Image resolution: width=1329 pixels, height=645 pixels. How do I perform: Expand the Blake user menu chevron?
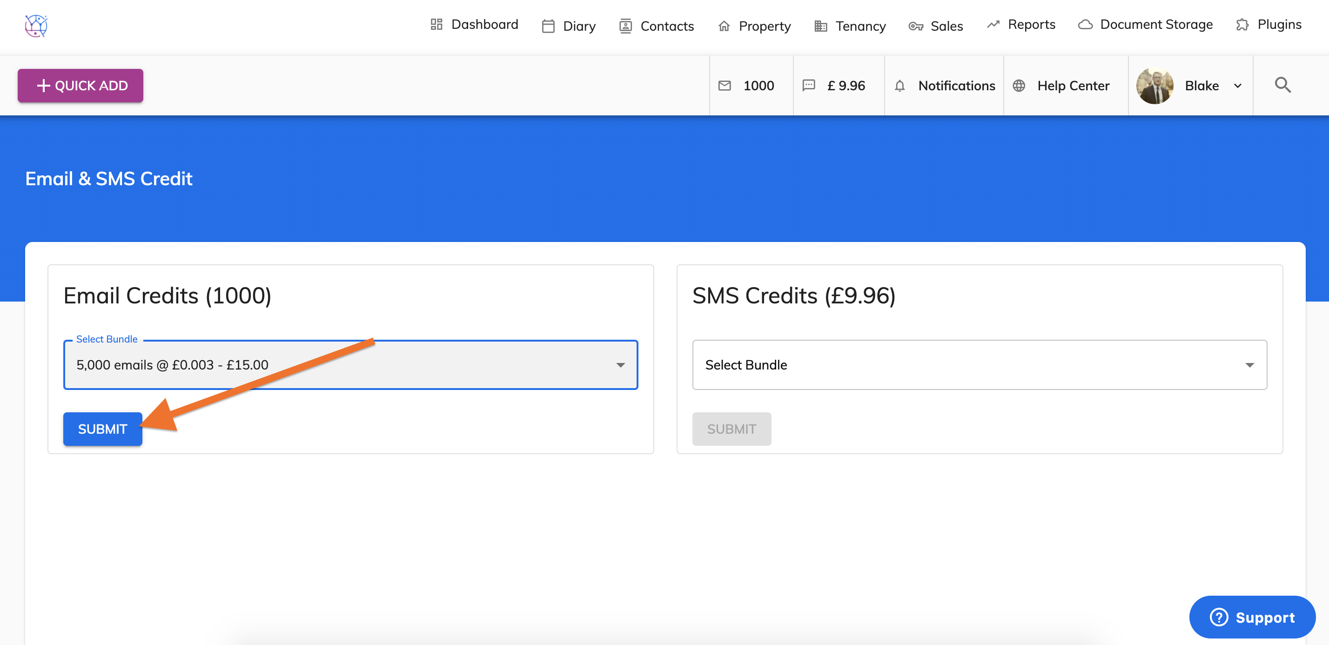pos(1238,86)
